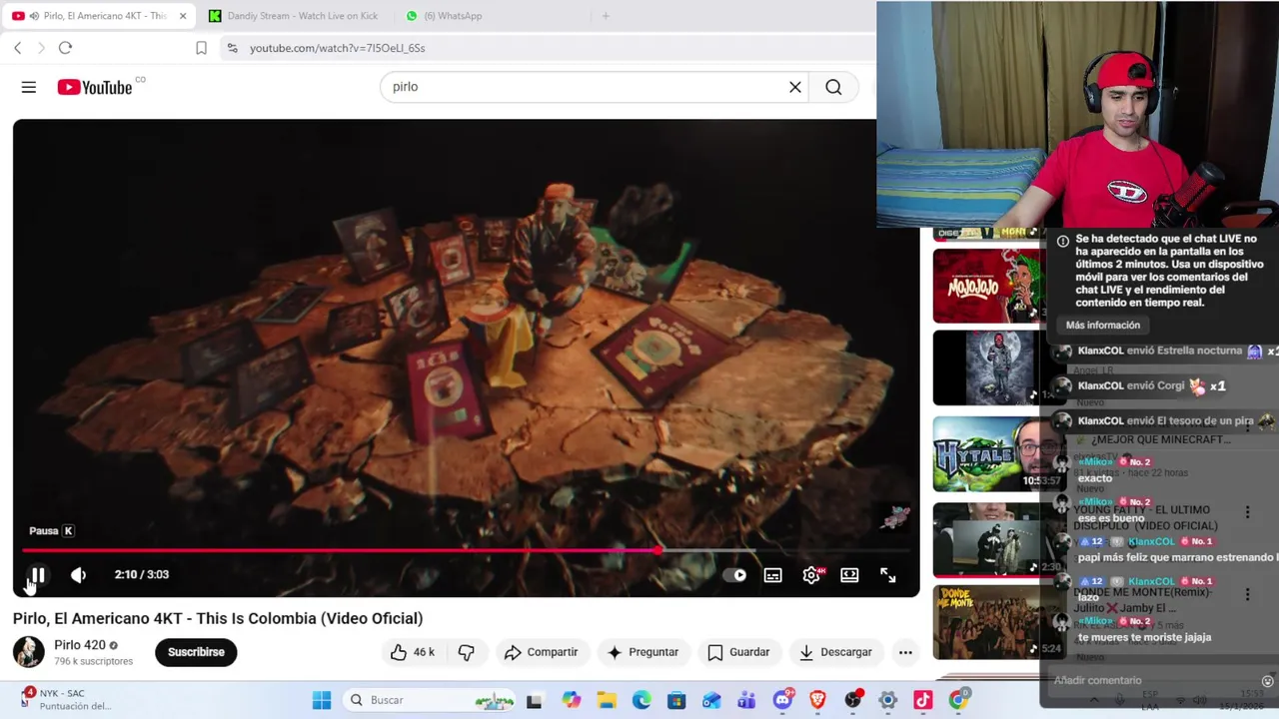Open the emoji icon beside Añadir comentario
Viewport: 1279px width, 719px height.
click(1267, 681)
